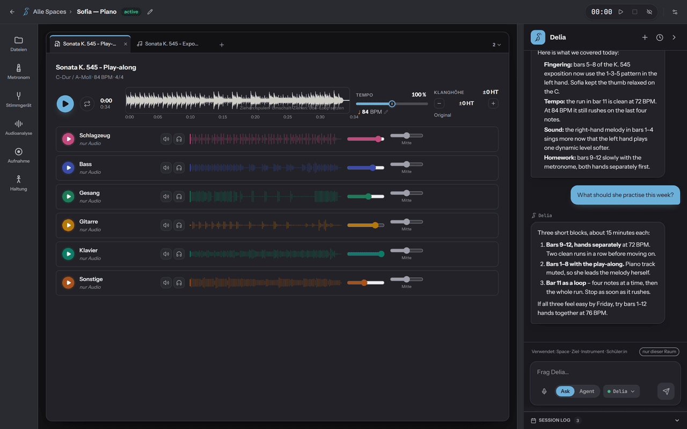
Task: Adjust the Klavier volume slider
Action: click(366, 254)
